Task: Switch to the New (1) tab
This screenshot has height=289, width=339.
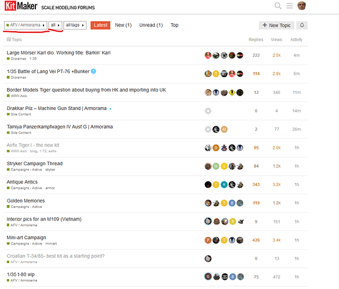Action: tap(123, 25)
